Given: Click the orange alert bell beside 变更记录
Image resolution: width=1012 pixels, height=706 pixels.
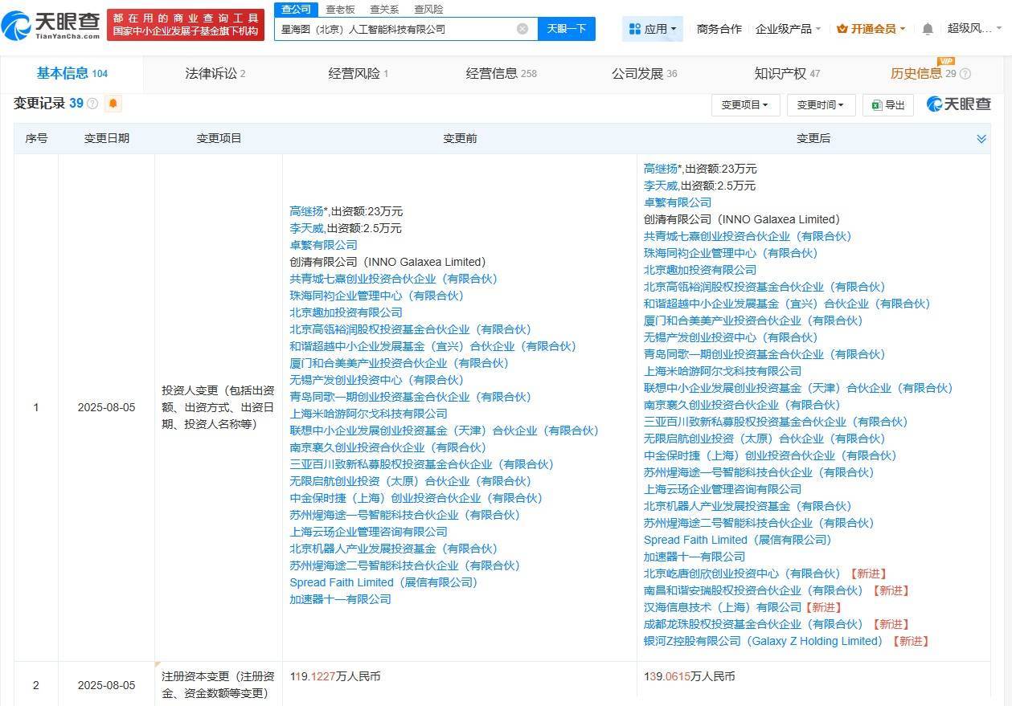Looking at the screenshot, I should coord(113,104).
